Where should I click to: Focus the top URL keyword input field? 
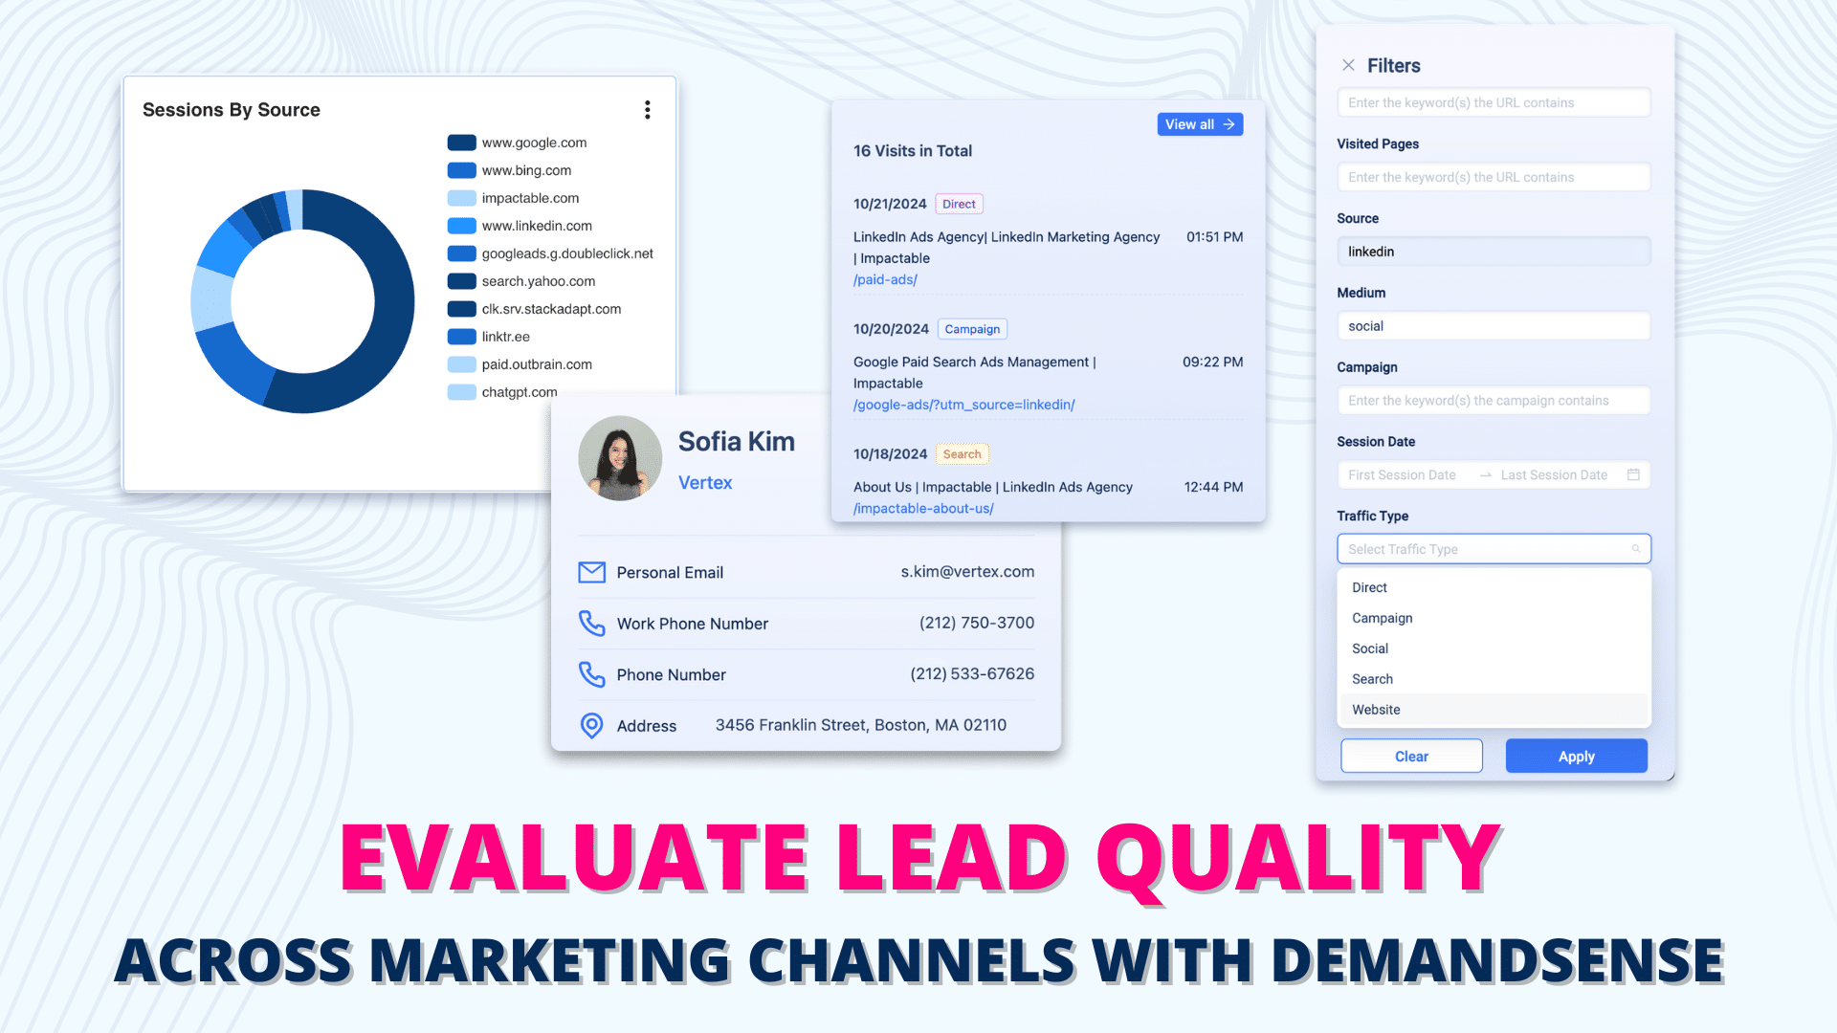(1494, 102)
